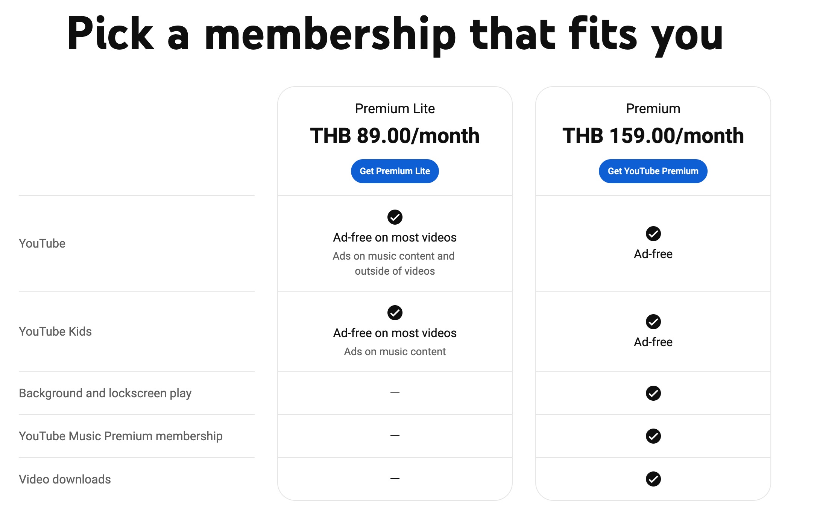The height and width of the screenshot is (520, 814).
Task: Click Premium Lite video downloads dash
Action: [x=395, y=479]
